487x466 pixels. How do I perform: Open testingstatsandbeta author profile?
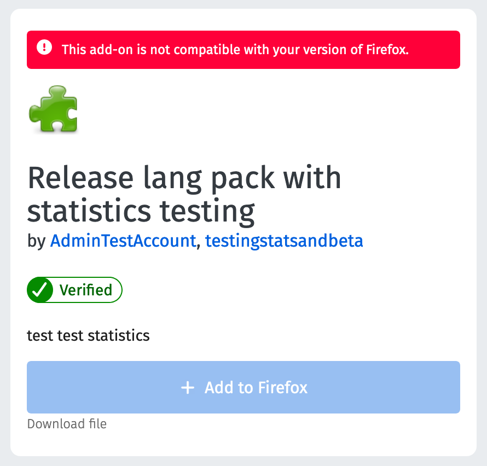[x=284, y=241]
